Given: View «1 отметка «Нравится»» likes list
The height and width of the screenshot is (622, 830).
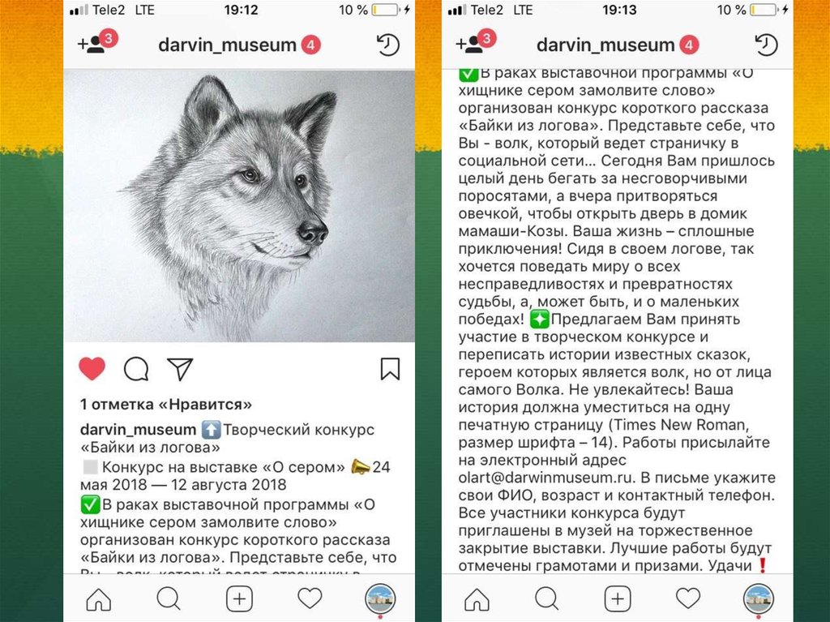Looking at the screenshot, I should coord(165,405).
